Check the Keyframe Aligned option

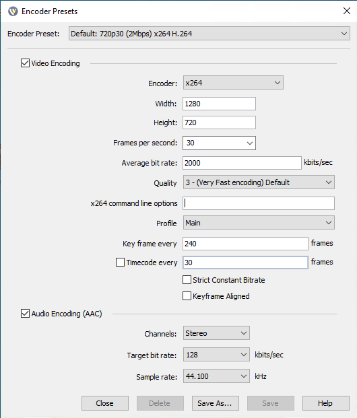click(187, 296)
